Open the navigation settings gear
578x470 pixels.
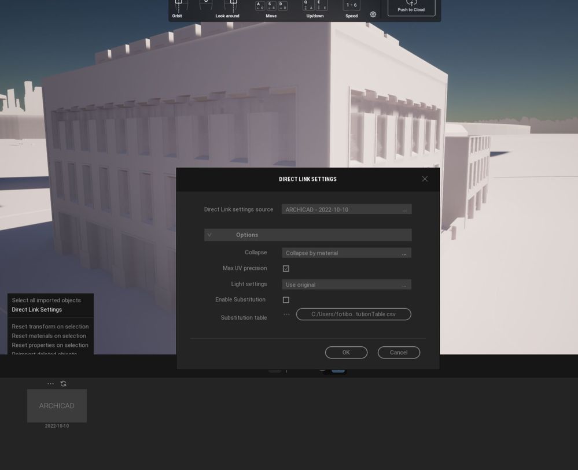pyautogui.click(x=373, y=14)
